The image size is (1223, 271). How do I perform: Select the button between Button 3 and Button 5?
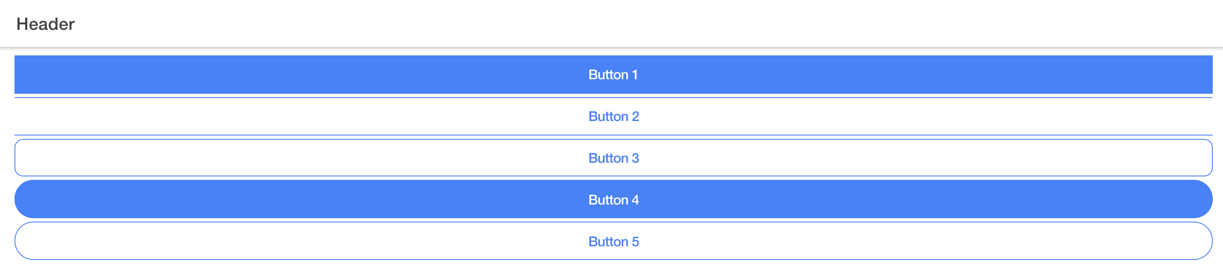pos(611,199)
